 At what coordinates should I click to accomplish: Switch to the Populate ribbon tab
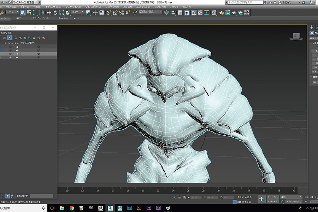(63, 18)
